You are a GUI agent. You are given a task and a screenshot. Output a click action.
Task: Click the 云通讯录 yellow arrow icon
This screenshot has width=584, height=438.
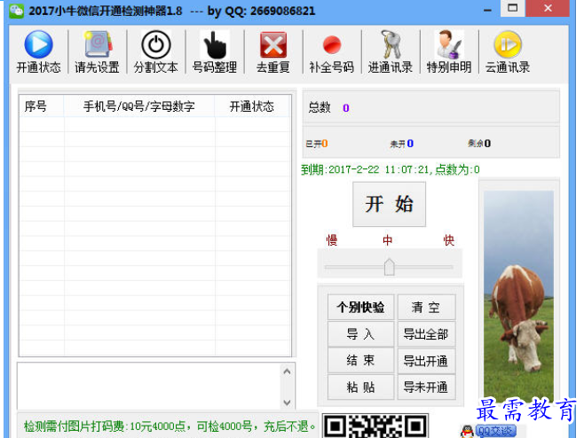pos(508,44)
